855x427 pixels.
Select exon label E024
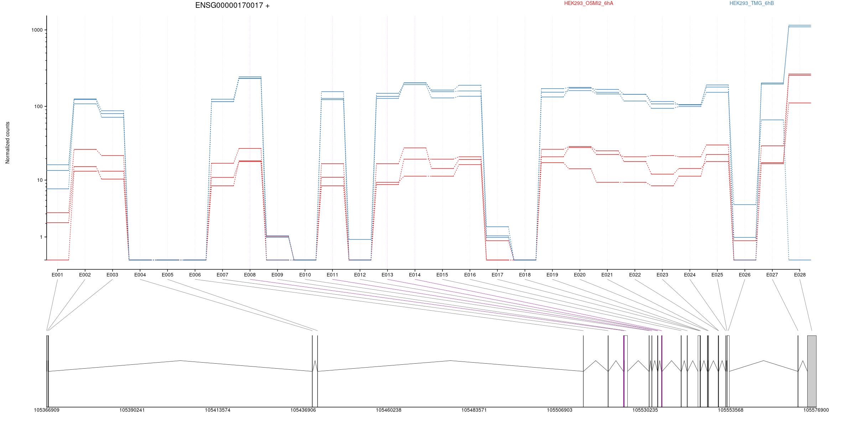pyautogui.click(x=690, y=275)
